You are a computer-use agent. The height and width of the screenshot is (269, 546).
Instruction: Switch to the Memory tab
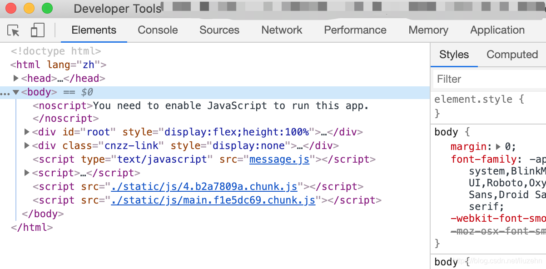(428, 30)
